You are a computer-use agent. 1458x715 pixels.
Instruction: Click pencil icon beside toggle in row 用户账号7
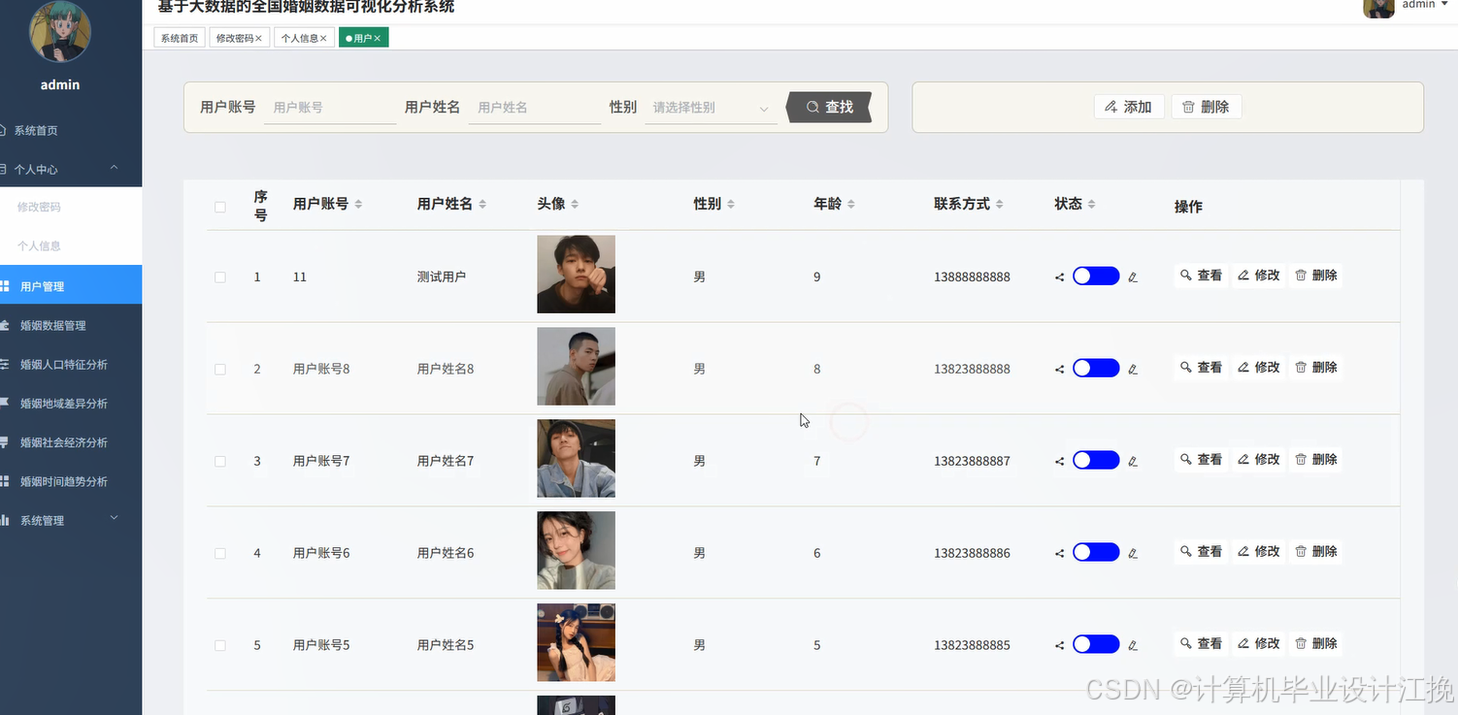click(x=1133, y=462)
